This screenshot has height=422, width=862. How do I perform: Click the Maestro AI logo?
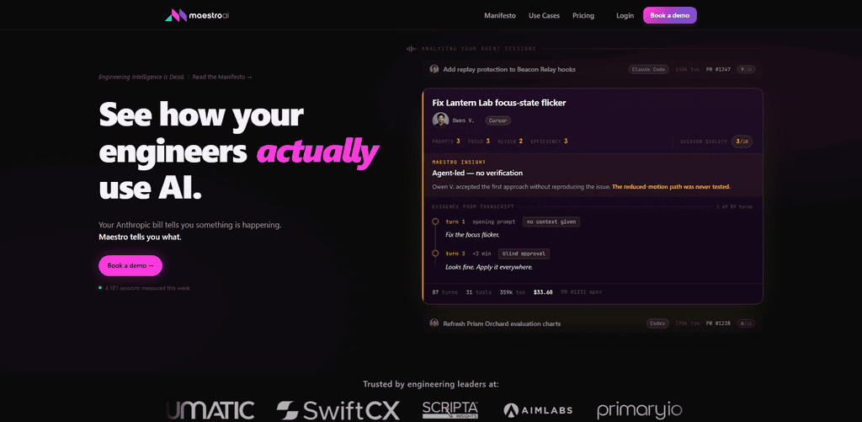pos(197,15)
